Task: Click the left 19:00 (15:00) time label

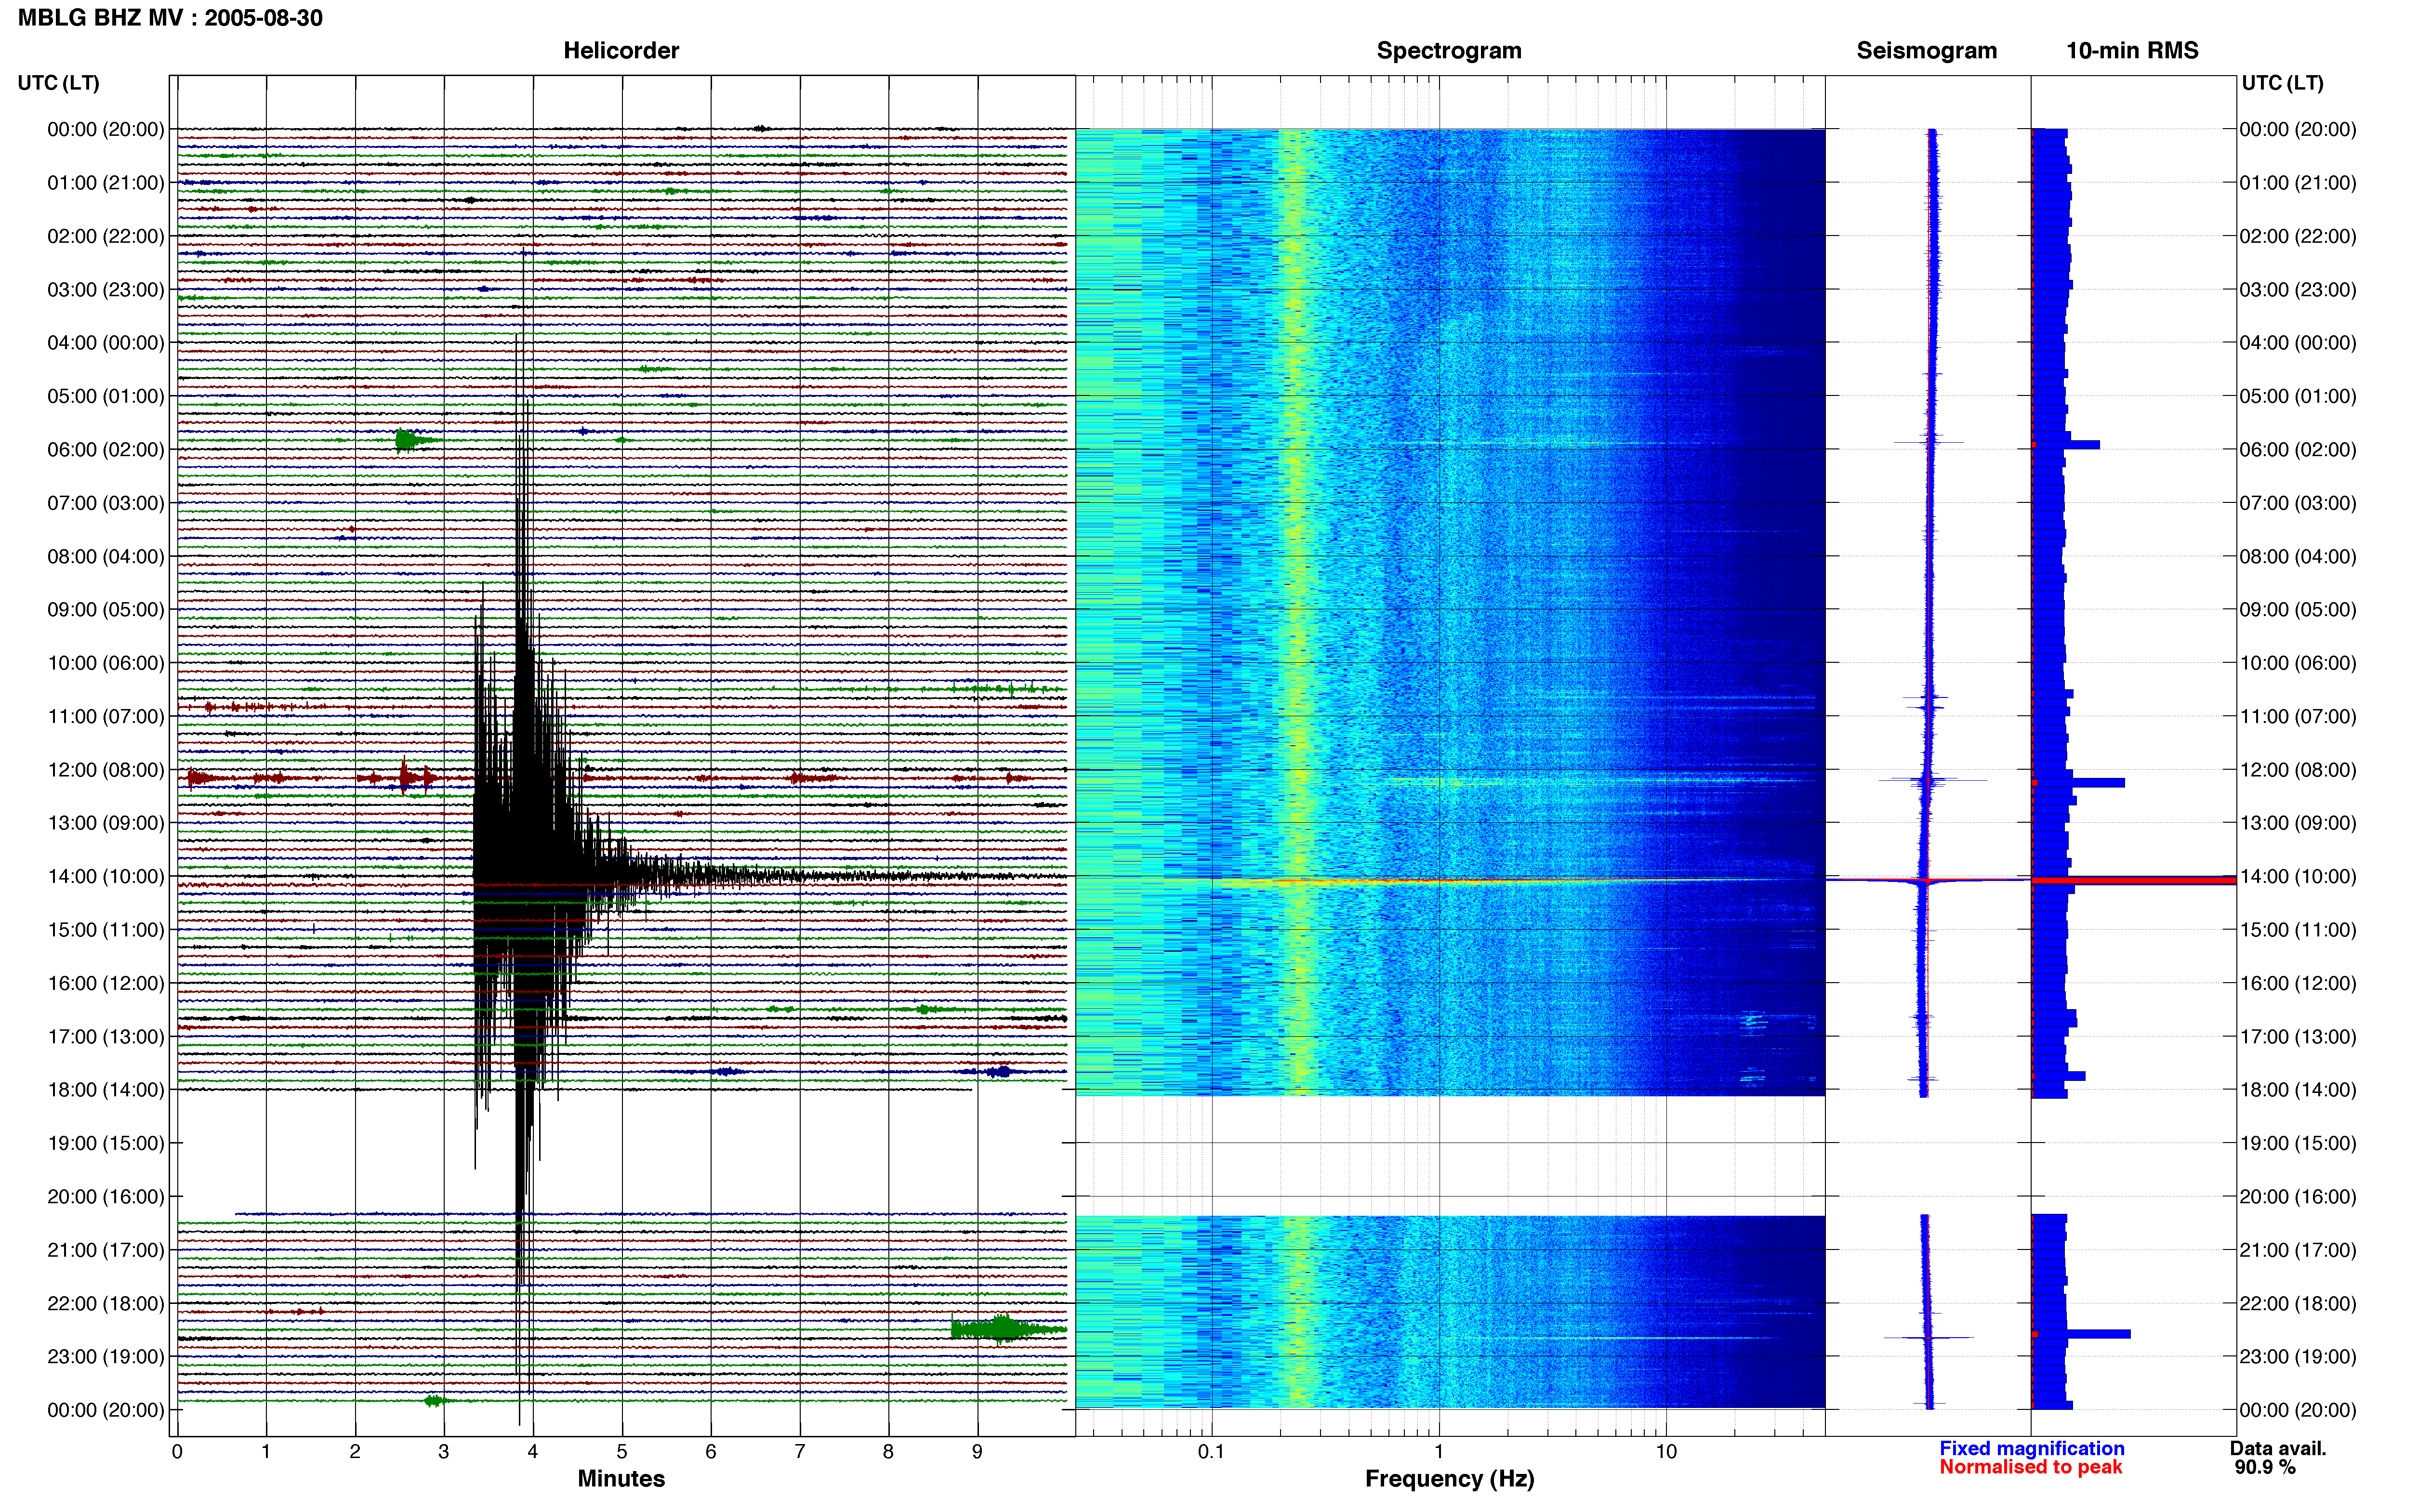Action: tap(106, 1143)
